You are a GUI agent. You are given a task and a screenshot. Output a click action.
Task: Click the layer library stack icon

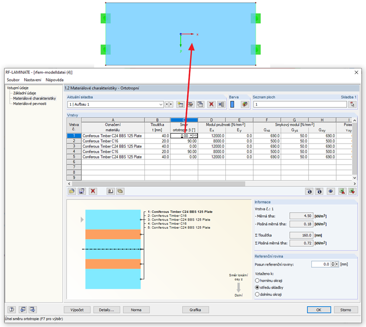pos(120,191)
